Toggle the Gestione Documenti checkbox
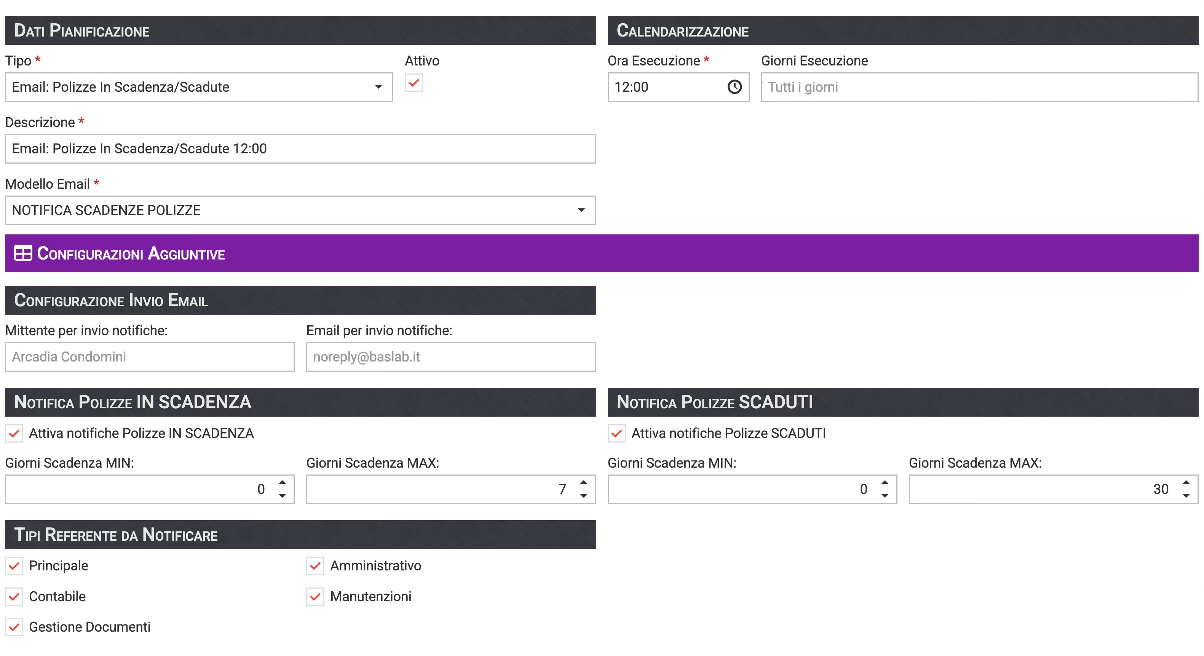The height and width of the screenshot is (656, 1204). click(14, 627)
